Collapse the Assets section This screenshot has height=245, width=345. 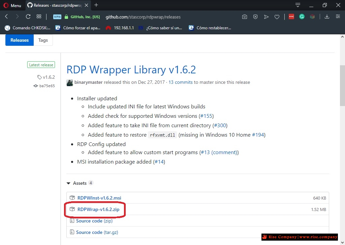pyautogui.click(x=80, y=183)
